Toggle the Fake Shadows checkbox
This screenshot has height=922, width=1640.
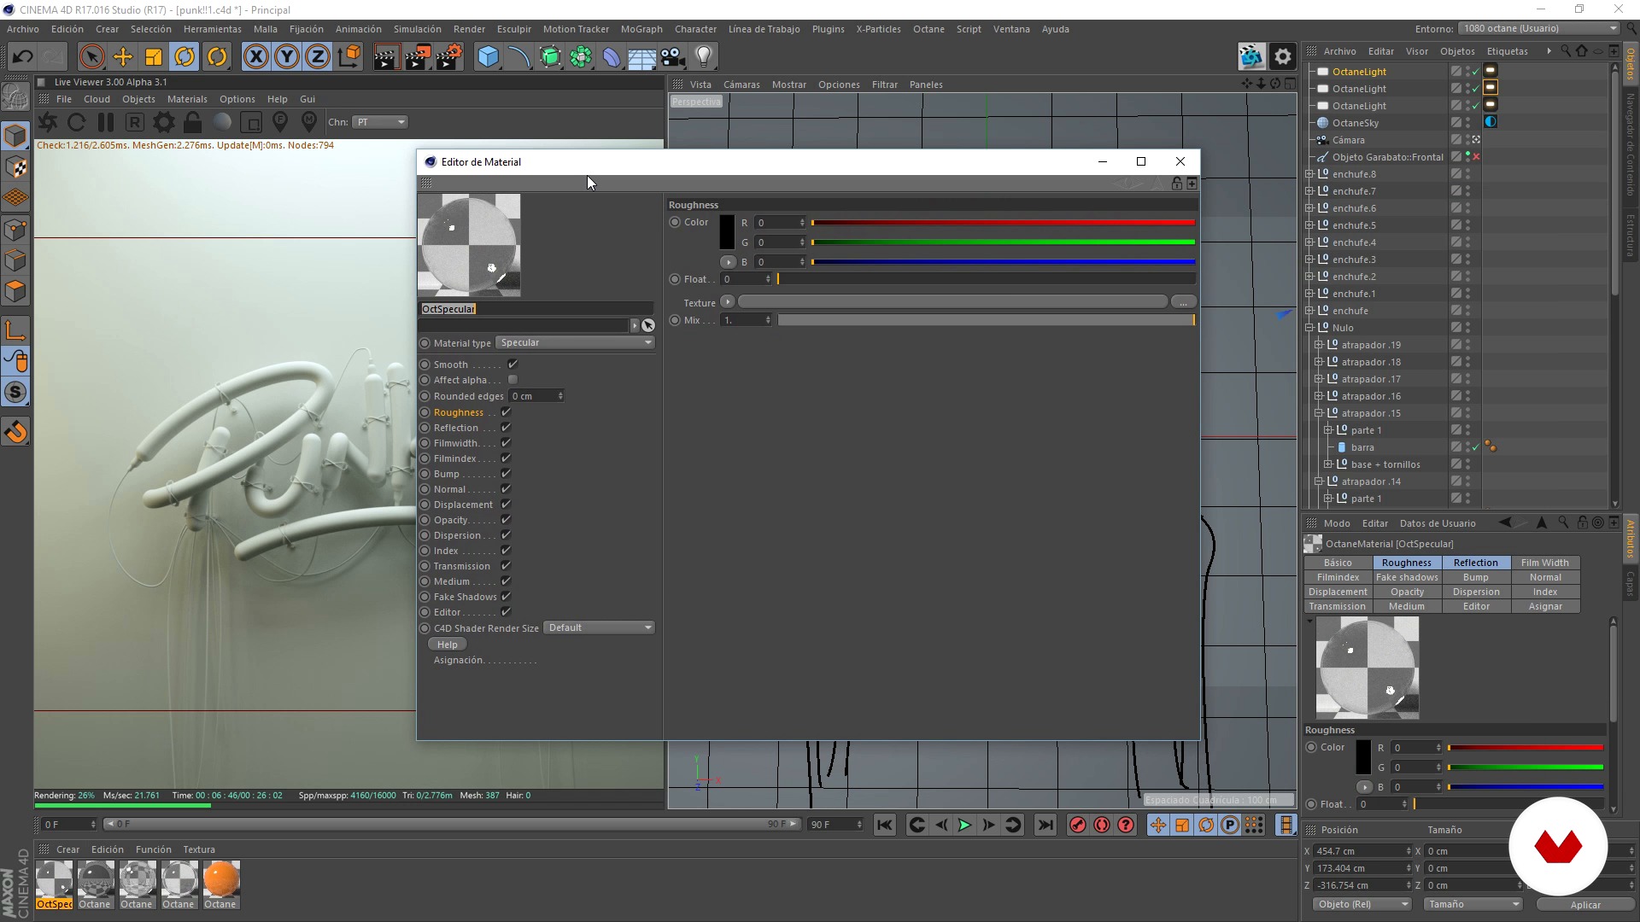click(x=506, y=597)
